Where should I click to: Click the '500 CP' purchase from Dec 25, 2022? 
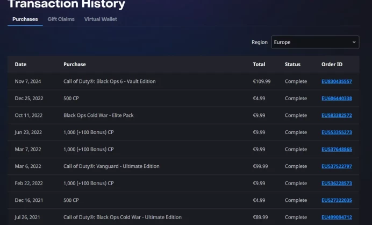coord(71,99)
